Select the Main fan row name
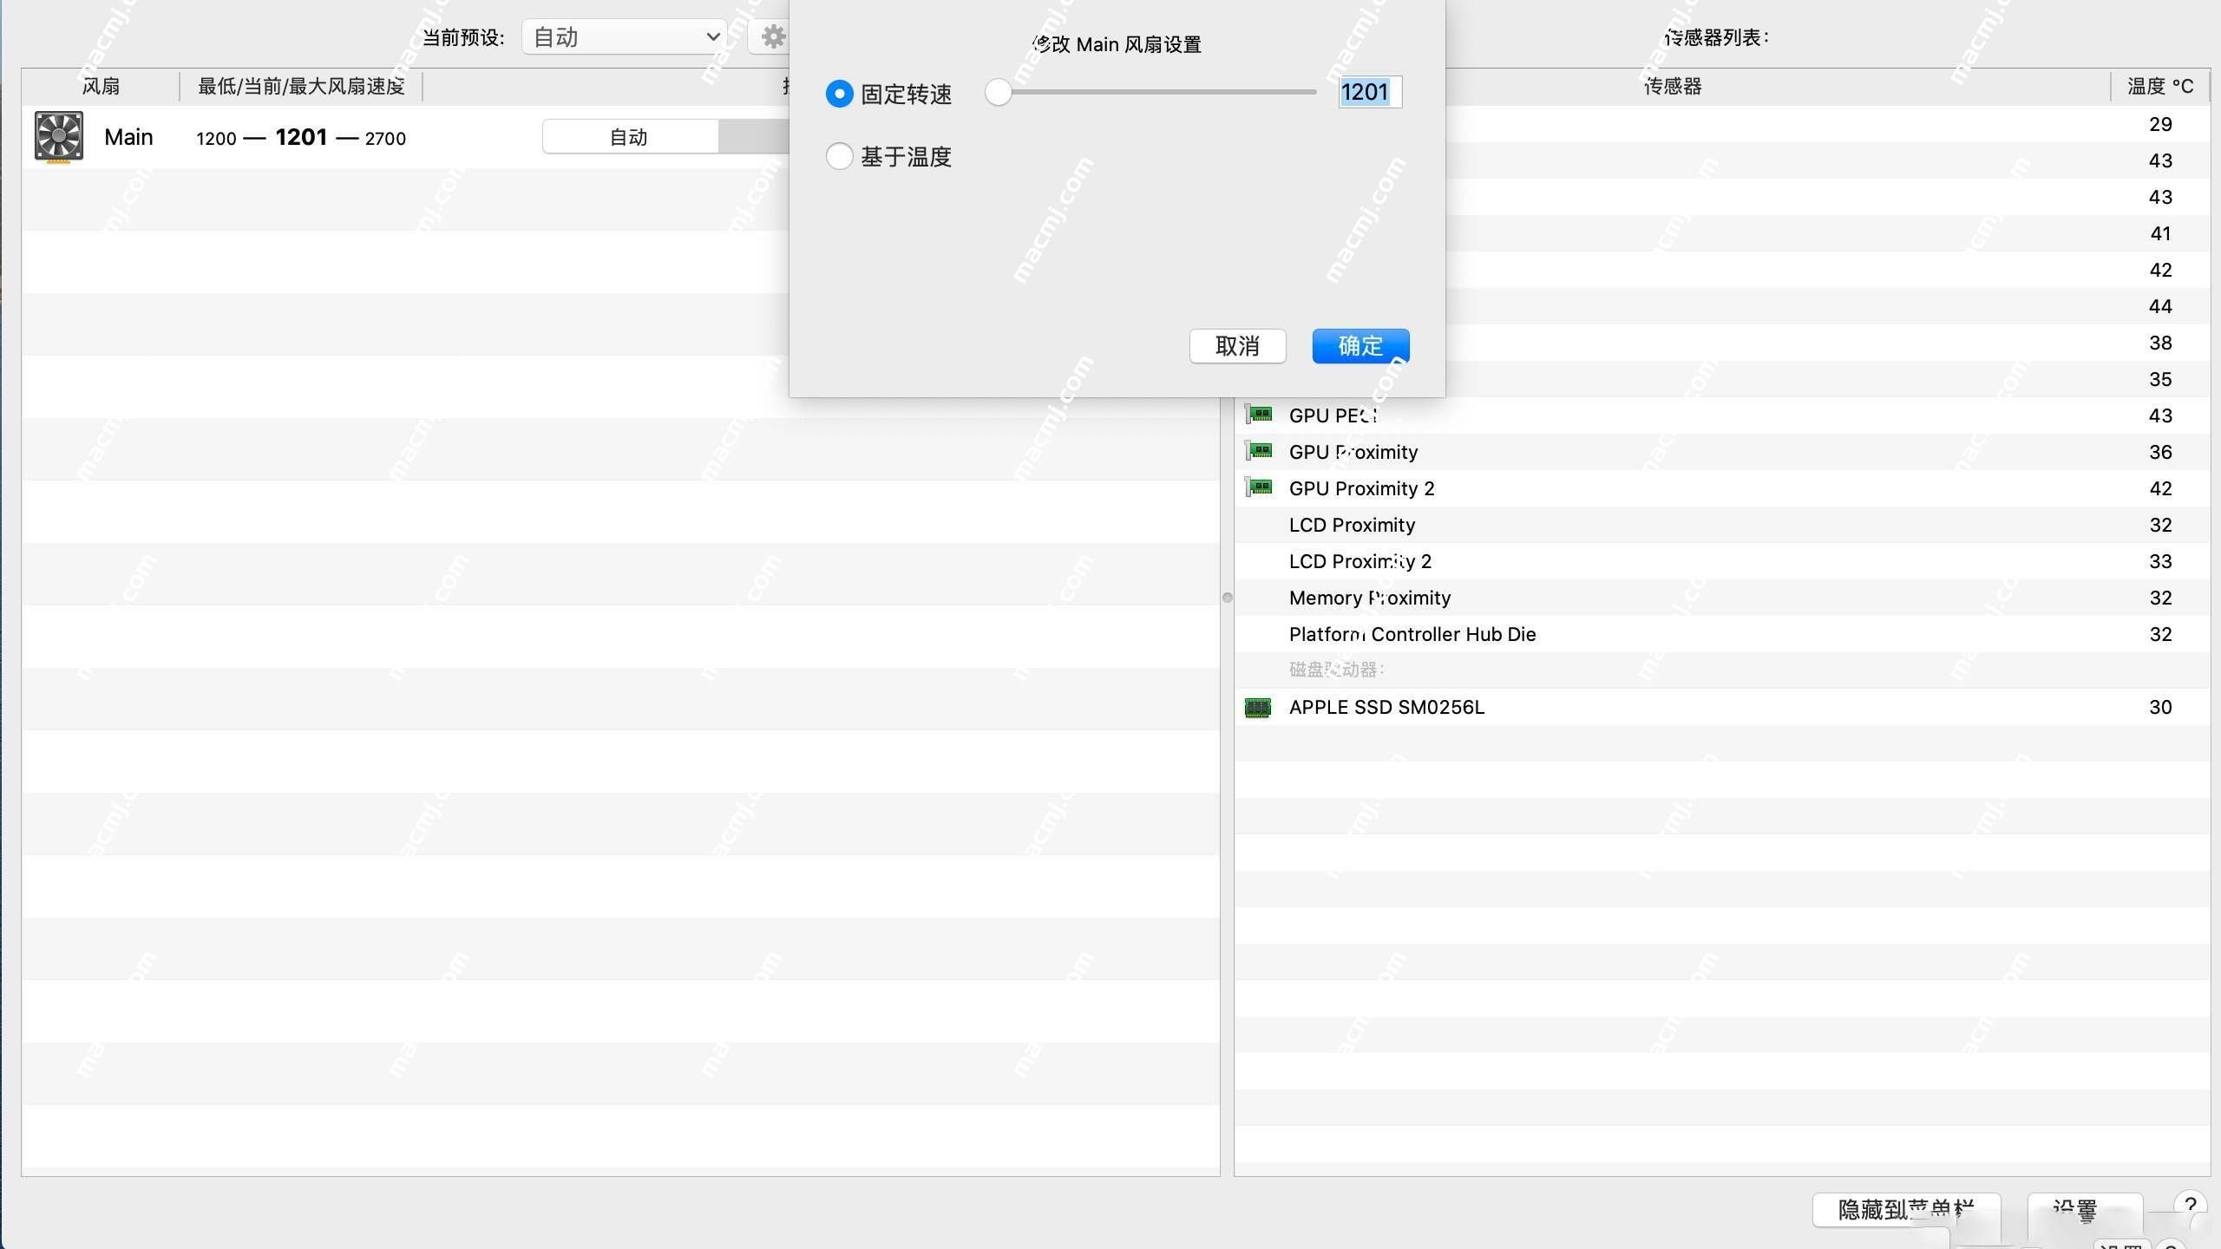2221x1249 pixels. point(128,137)
